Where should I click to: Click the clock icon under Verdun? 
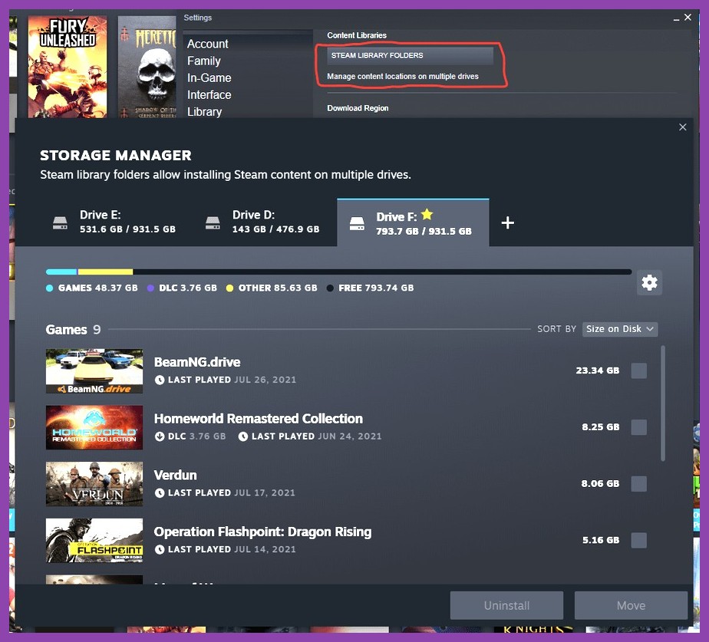[x=160, y=492]
